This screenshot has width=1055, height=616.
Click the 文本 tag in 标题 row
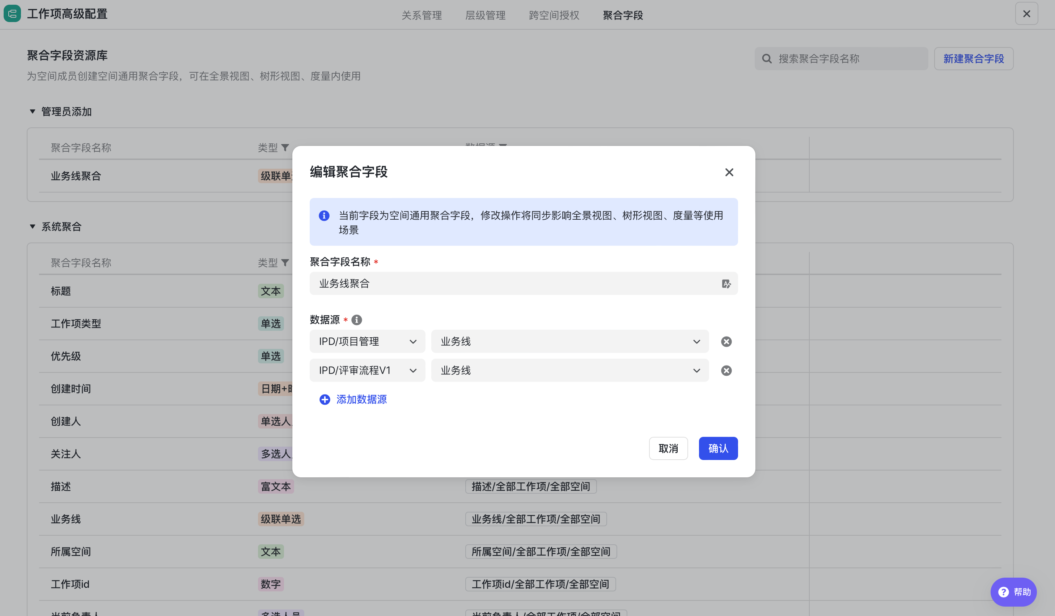coord(271,291)
